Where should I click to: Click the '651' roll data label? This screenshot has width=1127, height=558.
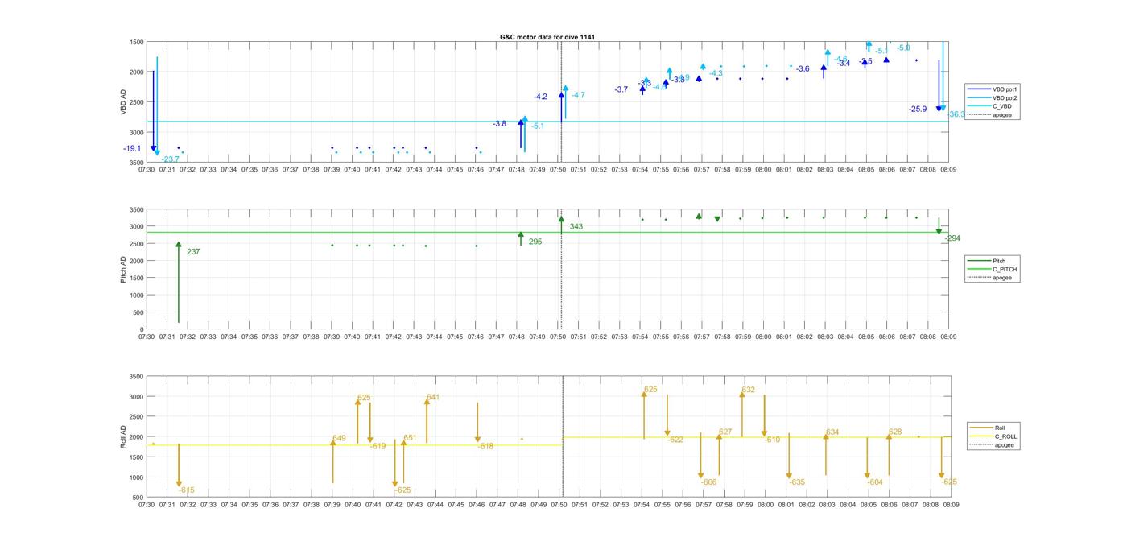pos(410,438)
